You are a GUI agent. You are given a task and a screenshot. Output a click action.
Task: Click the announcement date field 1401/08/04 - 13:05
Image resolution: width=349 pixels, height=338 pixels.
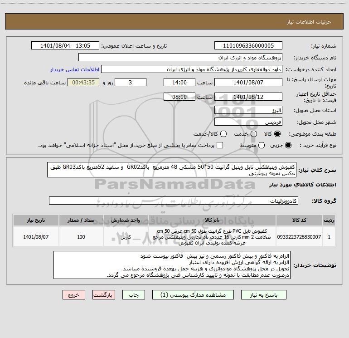coord(65,45)
